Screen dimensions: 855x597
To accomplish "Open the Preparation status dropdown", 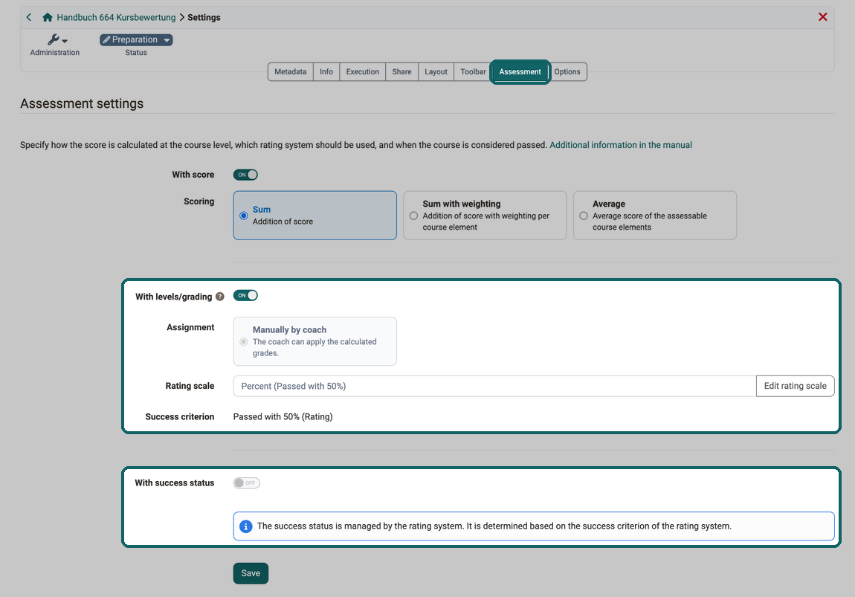I will [136, 40].
